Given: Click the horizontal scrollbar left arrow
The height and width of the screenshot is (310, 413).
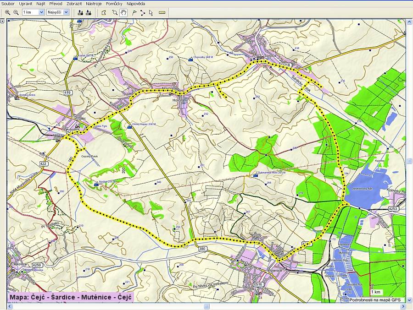Looking at the screenshot, I should tap(9, 306).
